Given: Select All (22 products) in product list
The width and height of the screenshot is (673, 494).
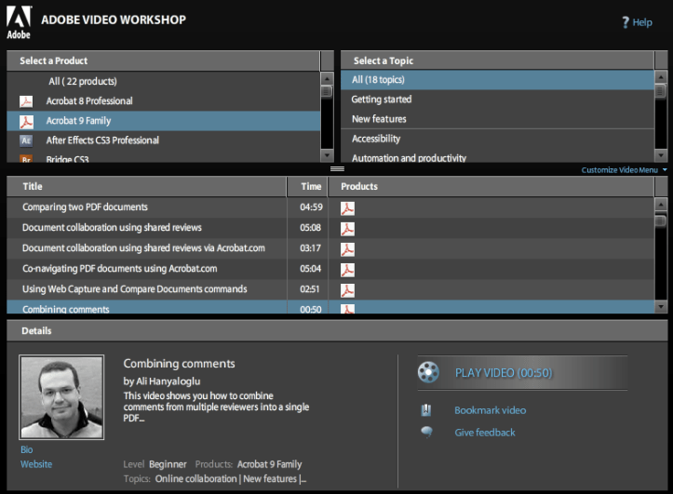Looking at the screenshot, I should coord(164,81).
